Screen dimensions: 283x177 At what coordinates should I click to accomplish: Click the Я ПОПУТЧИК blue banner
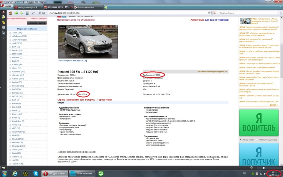259,154
